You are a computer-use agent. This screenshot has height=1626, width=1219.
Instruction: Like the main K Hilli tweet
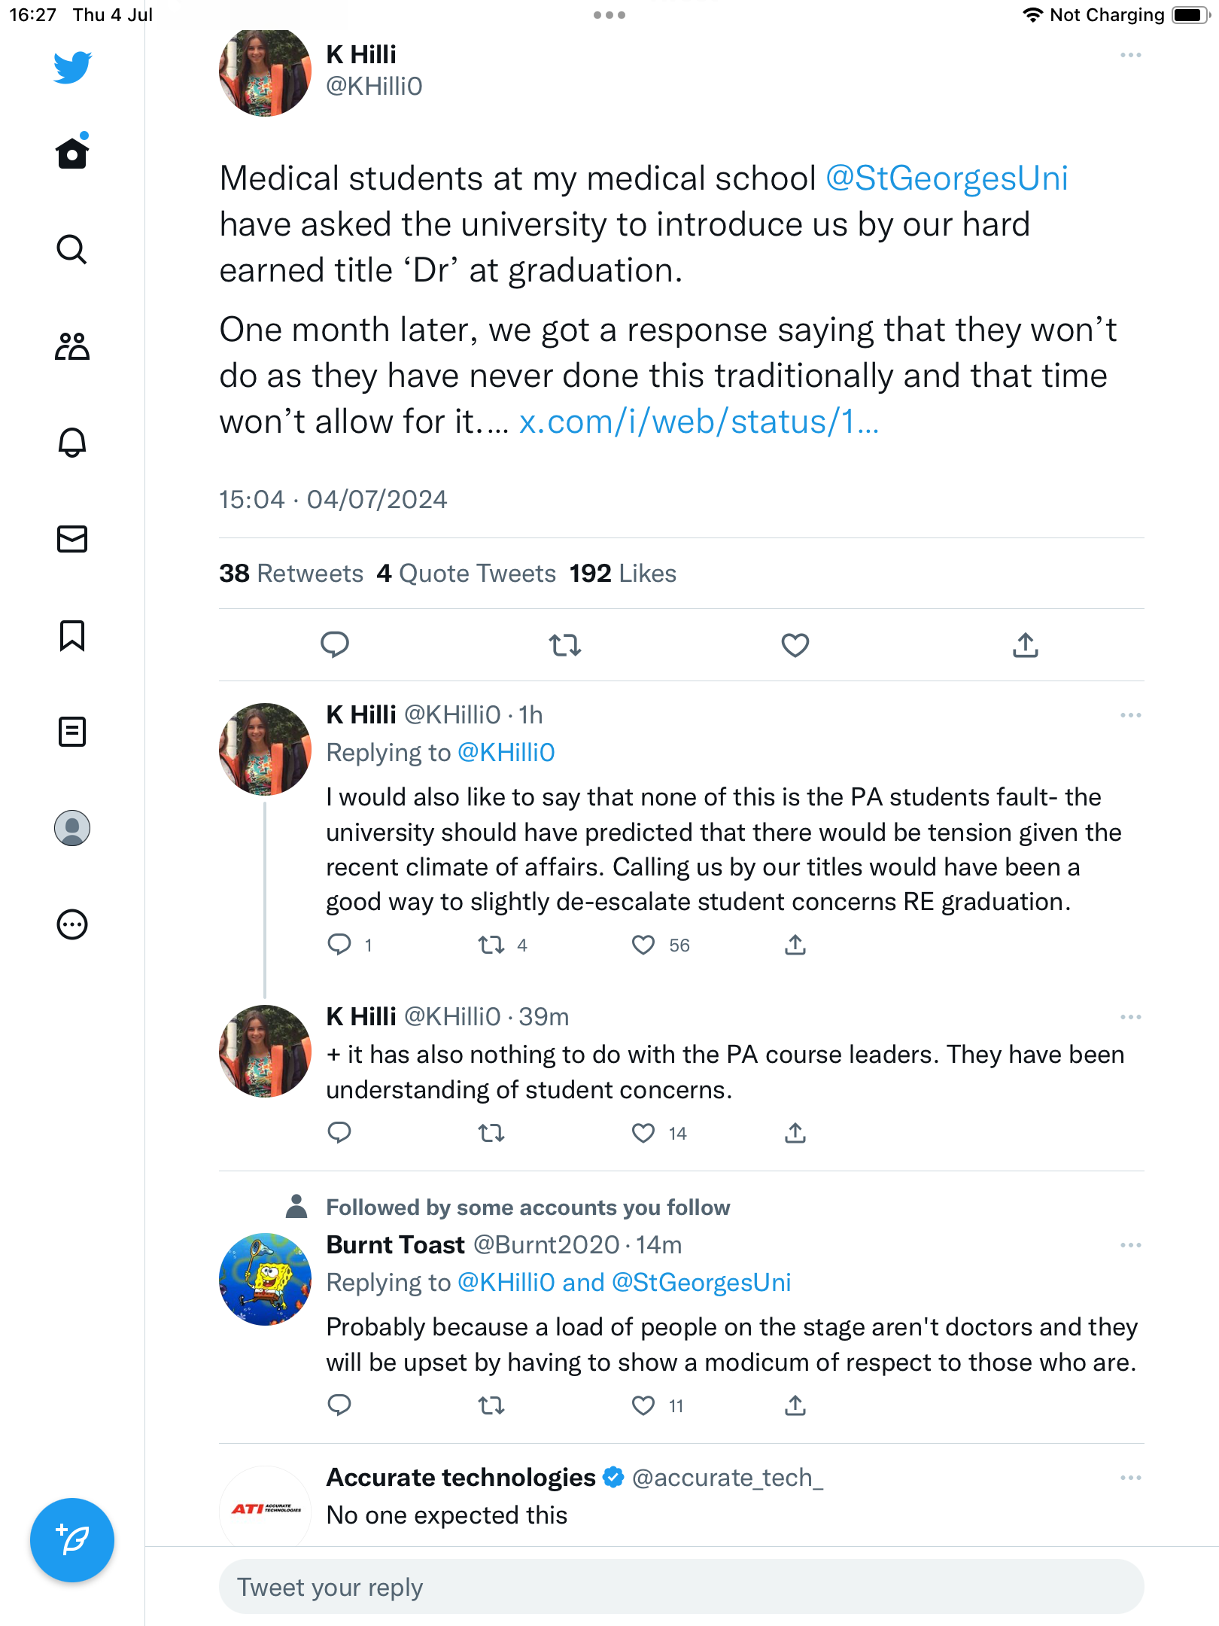click(x=795, y=645)
